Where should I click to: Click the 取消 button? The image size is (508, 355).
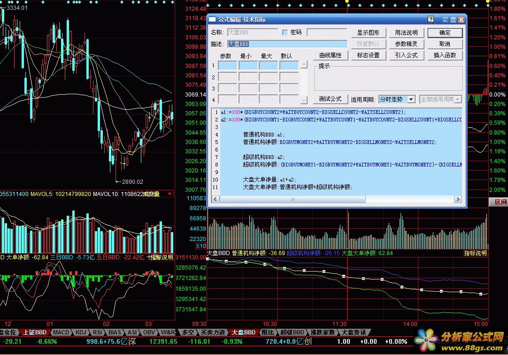(445, 44)
